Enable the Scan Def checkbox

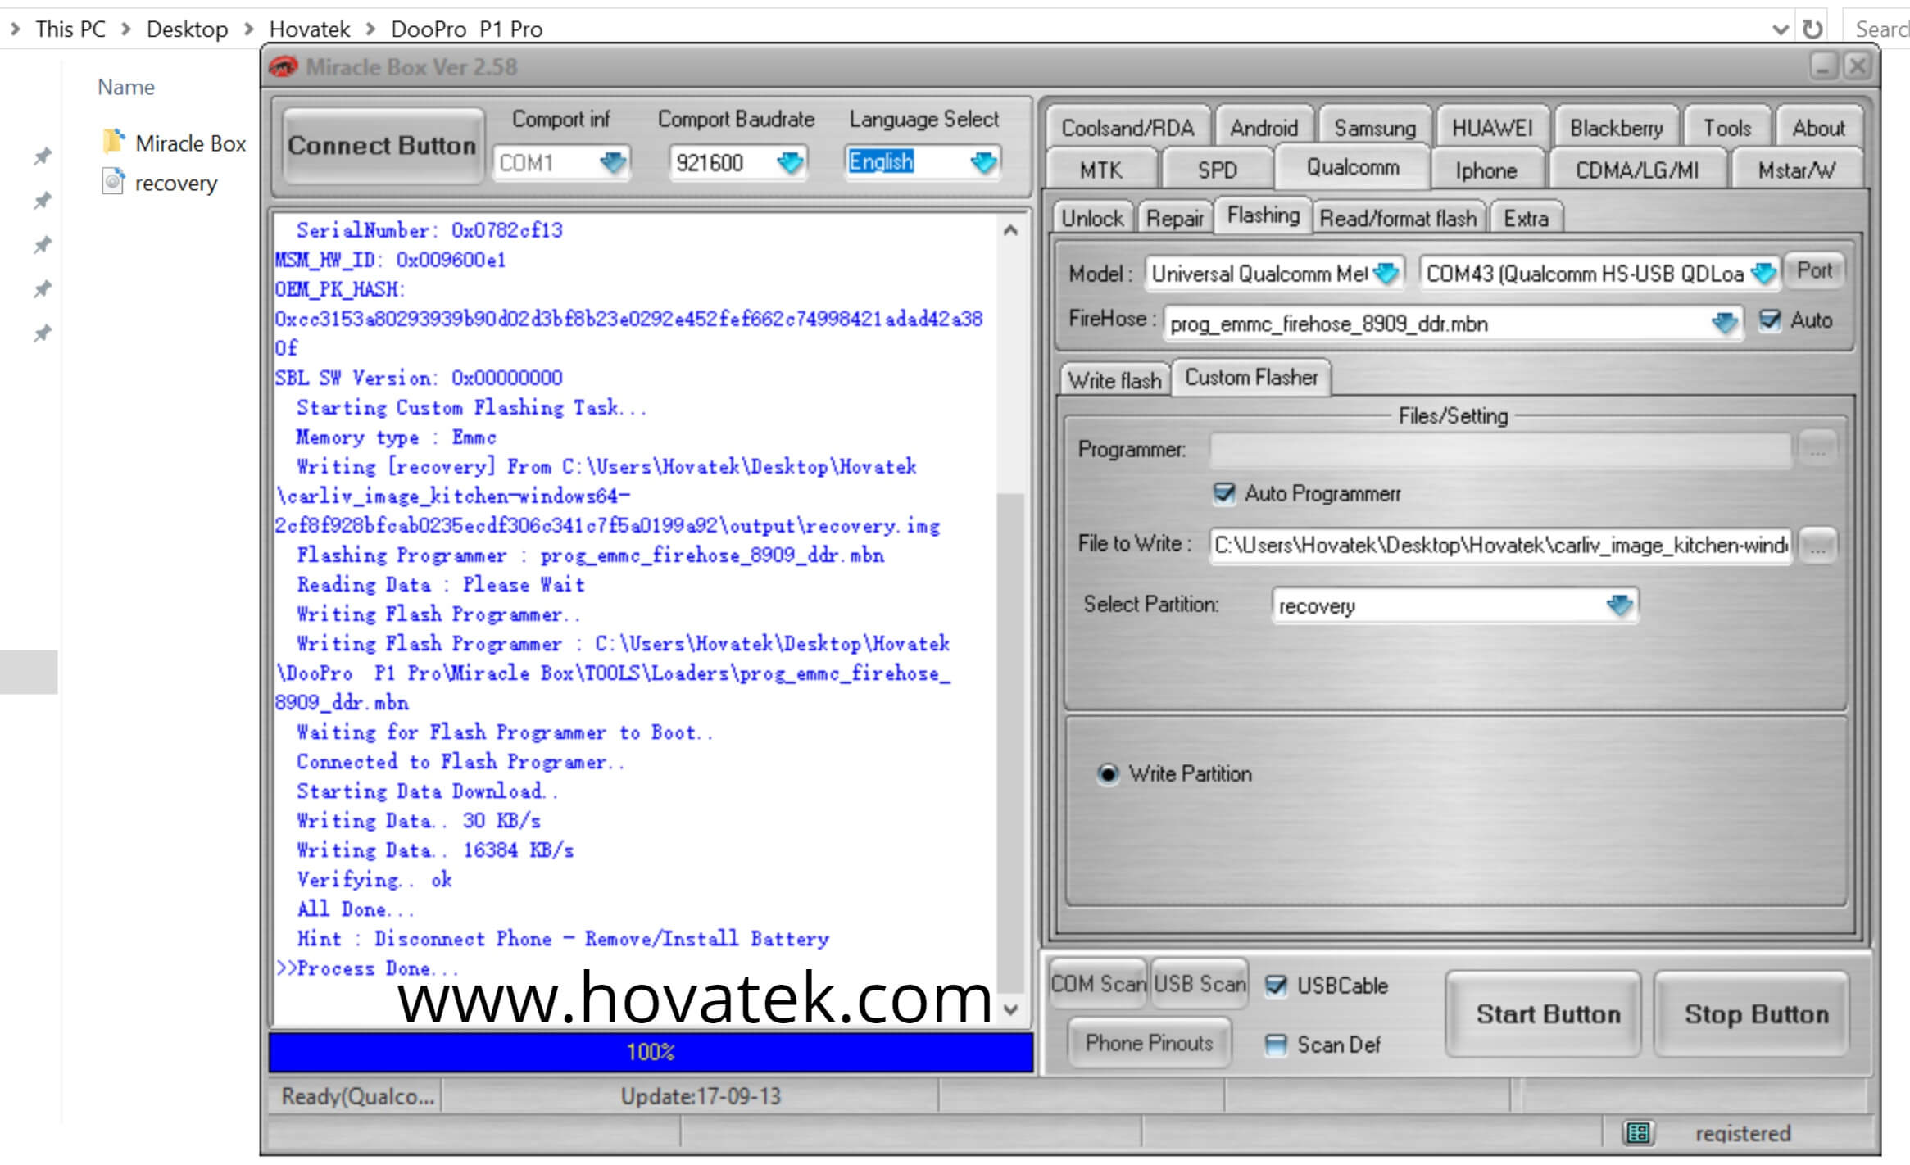point(1276,1045)
